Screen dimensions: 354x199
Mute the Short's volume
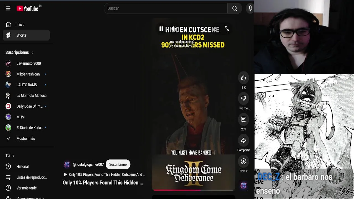(174, 29)
